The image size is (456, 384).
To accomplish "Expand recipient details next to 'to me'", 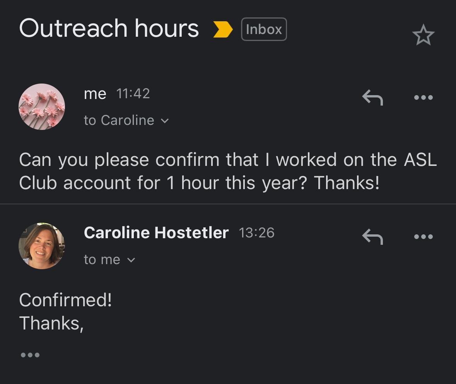I will pyautogui.click(x=131, y=260).
